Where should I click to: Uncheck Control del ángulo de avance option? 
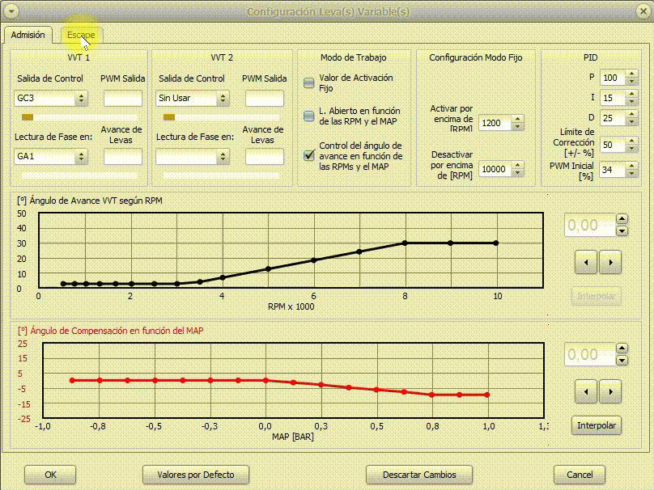309,155
